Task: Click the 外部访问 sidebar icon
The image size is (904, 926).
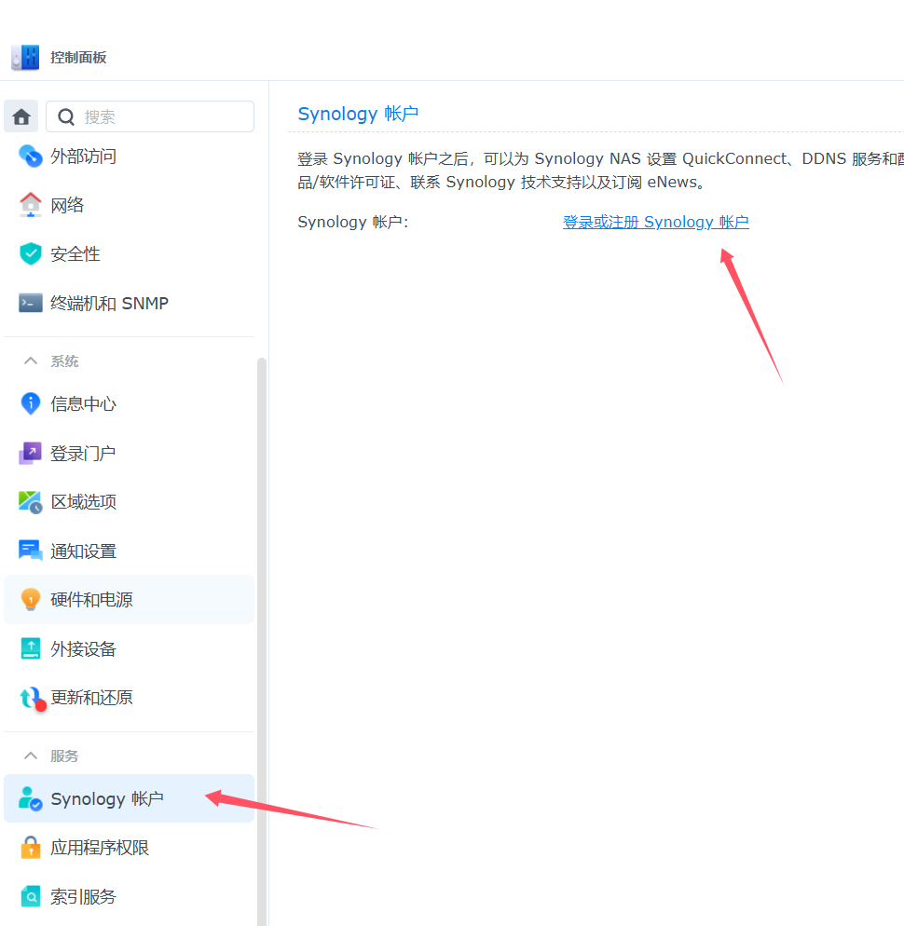Action: point(31,156)
